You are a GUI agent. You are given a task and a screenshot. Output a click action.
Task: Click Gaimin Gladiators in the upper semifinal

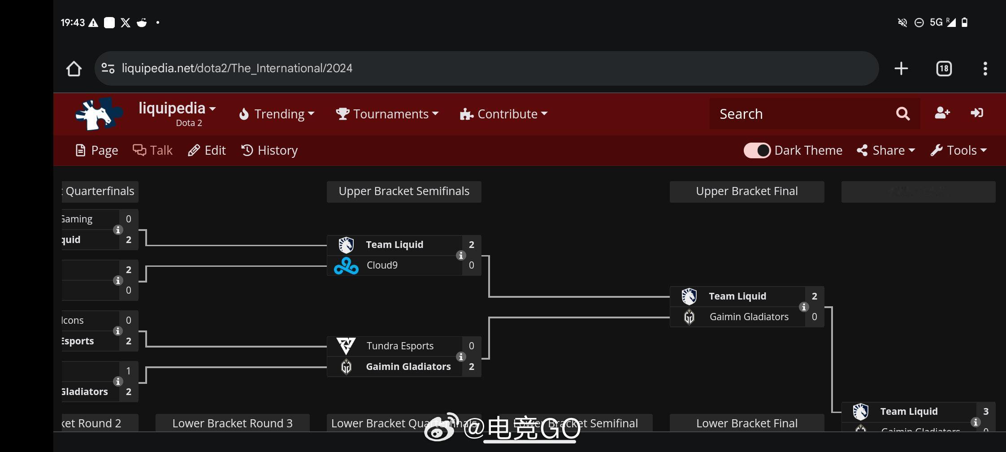pos(408,367)
